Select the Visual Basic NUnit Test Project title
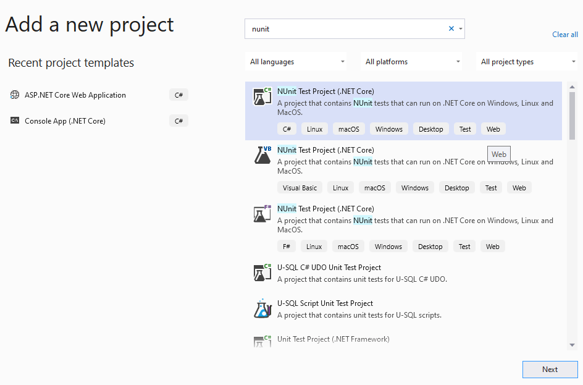583x385 pixels. tap(325, 150)
